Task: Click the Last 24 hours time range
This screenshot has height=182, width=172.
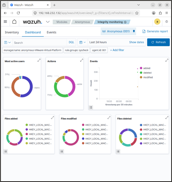Action: pyautogui.click(x=98, y=42)
